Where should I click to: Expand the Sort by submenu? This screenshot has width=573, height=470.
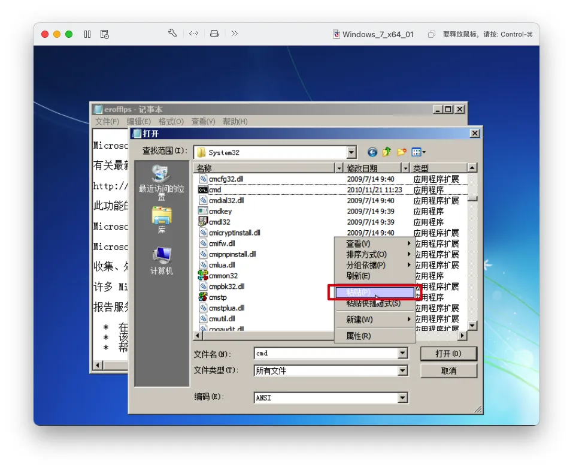375,254
